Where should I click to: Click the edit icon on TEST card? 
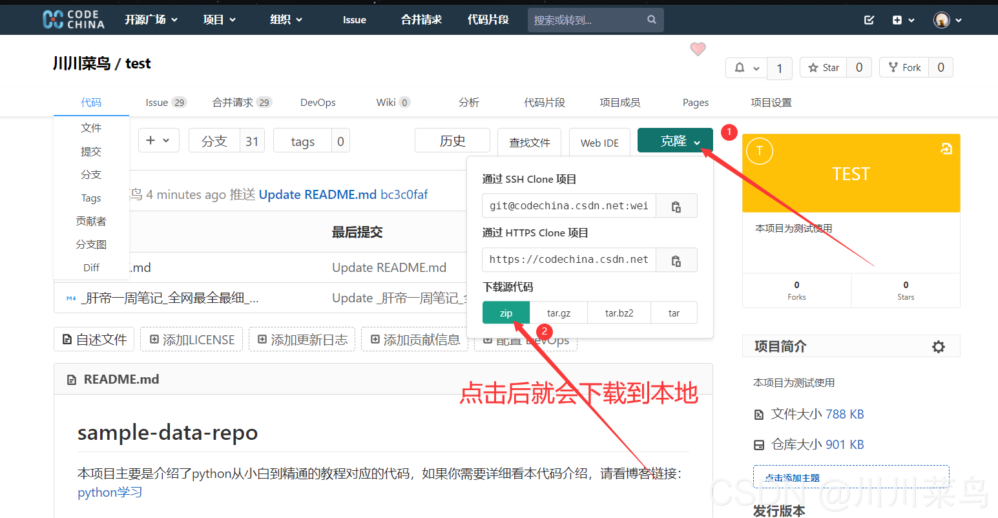pos(946,149)
